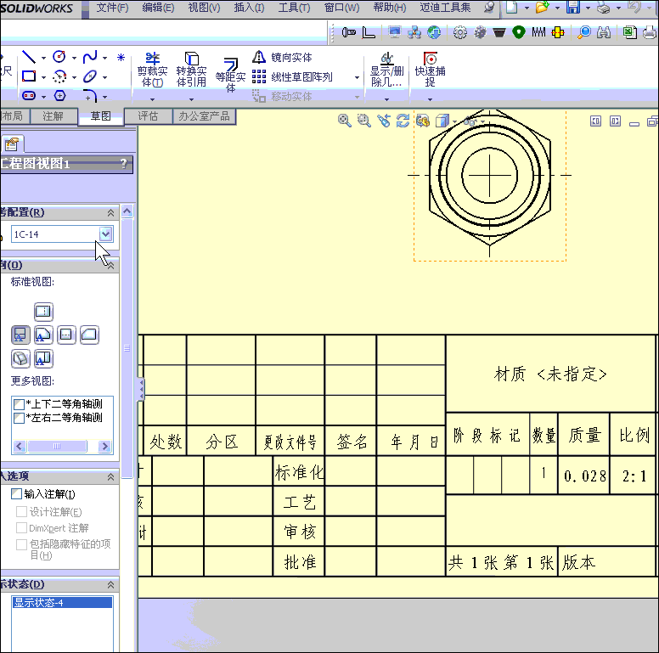This screenshot has width=659, height=653.
Task: Open the 工具(T) menu
Action: point(294,8)
